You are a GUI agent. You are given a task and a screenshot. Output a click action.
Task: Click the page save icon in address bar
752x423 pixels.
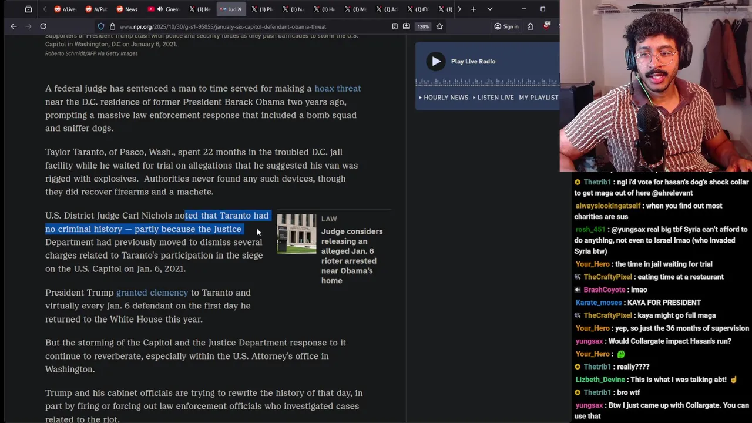pos(406,26)
